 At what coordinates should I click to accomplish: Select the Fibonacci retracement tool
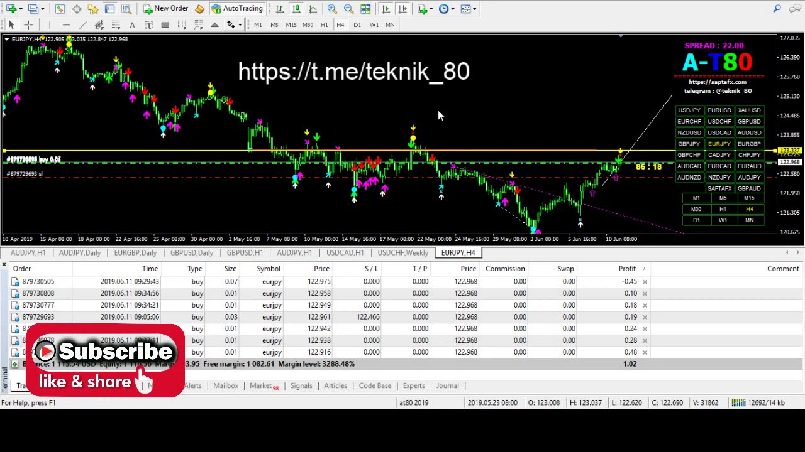click(116, 24)
